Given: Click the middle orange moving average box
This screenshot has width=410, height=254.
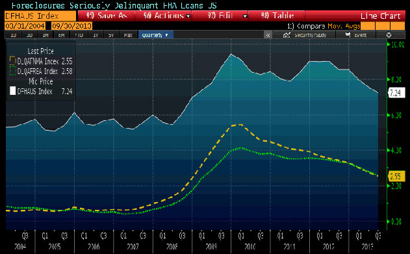Looking at the screenshot, I should pos(383,26).
